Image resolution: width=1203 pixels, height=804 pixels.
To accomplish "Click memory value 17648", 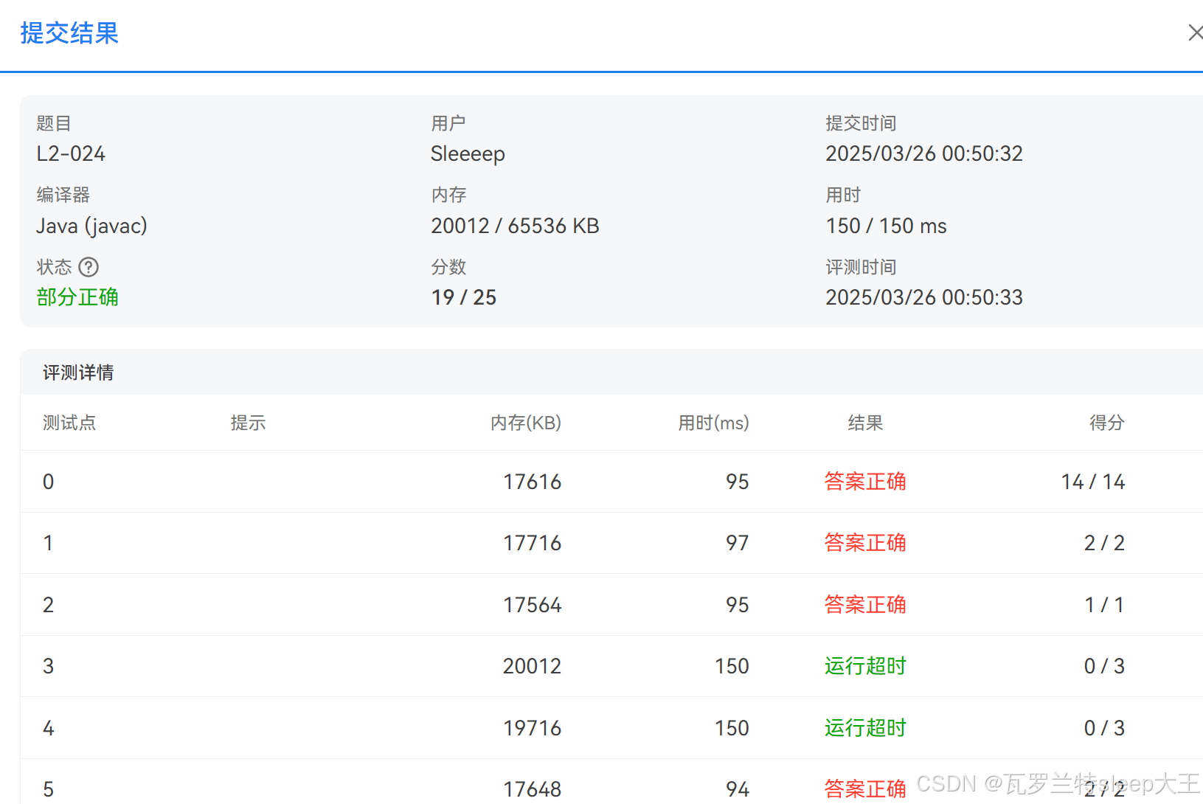I will 532,789.
